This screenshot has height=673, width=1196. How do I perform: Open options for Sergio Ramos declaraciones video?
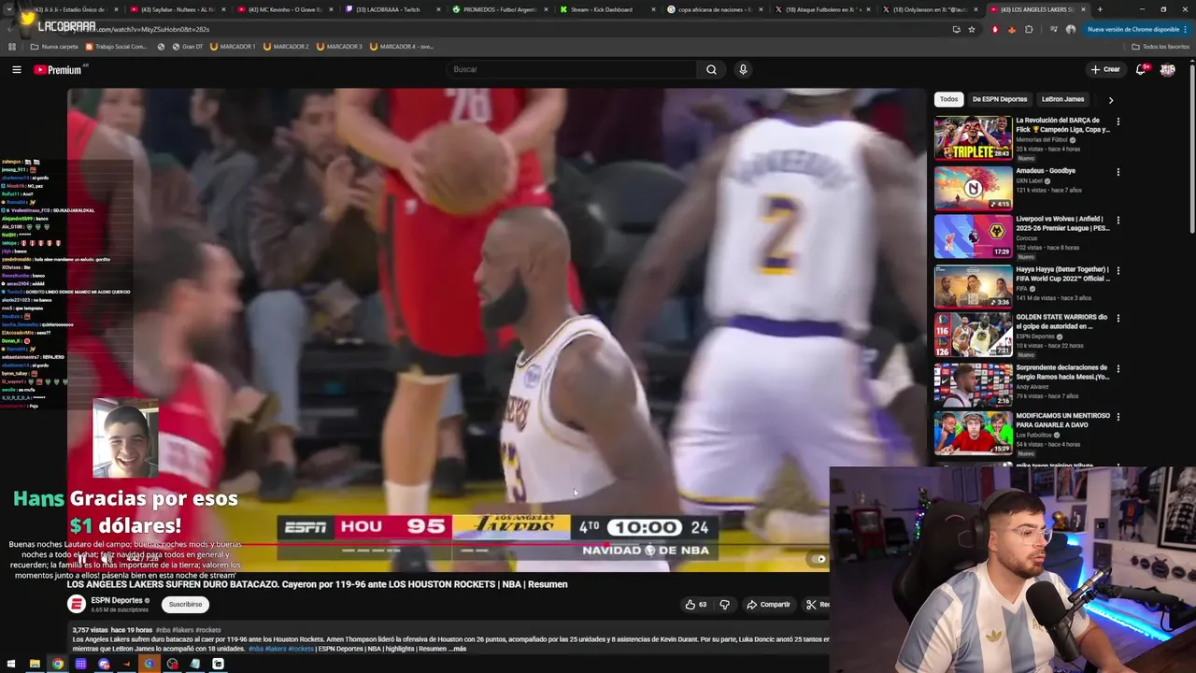[1118, 368]
